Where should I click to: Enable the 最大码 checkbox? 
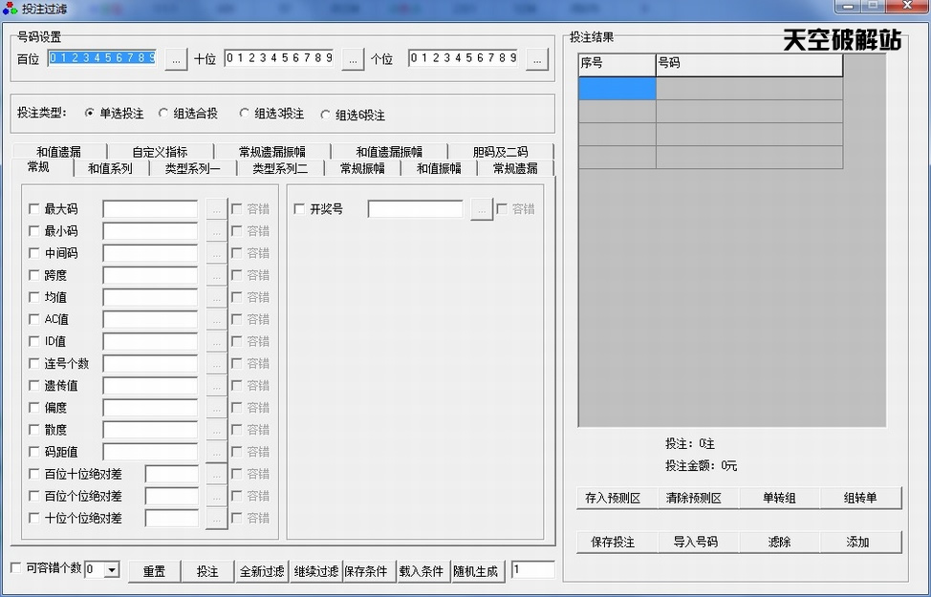(34, 209)
